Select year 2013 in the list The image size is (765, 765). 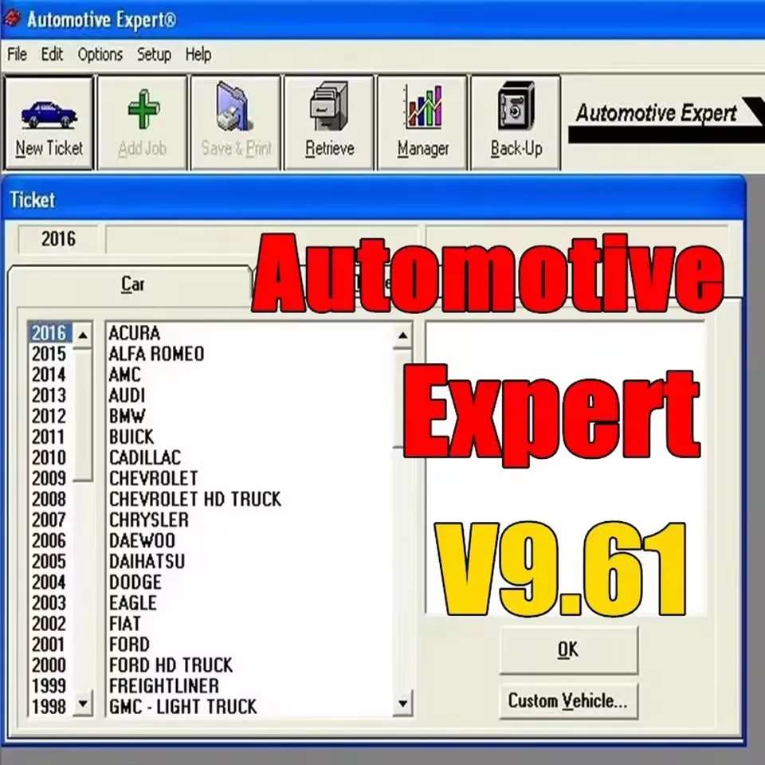click(x=49, y=395)
